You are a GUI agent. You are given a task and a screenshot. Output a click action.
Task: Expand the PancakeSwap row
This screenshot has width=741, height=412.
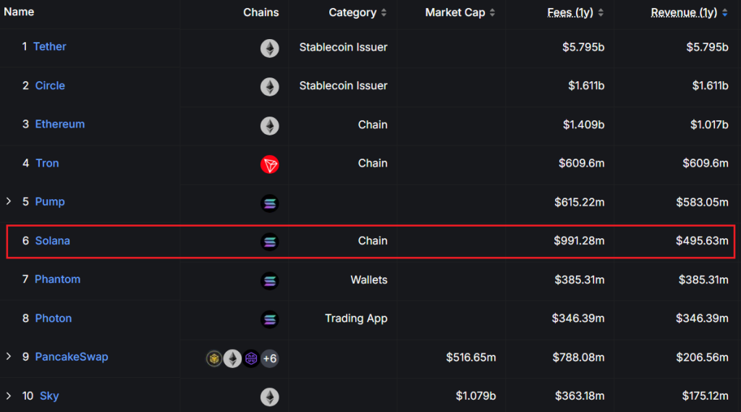9,356
